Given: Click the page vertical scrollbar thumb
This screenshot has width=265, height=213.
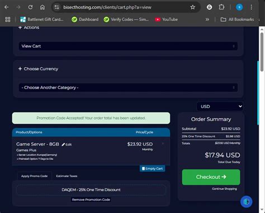Looking at the screenshot, I should (x=262, y=52).
